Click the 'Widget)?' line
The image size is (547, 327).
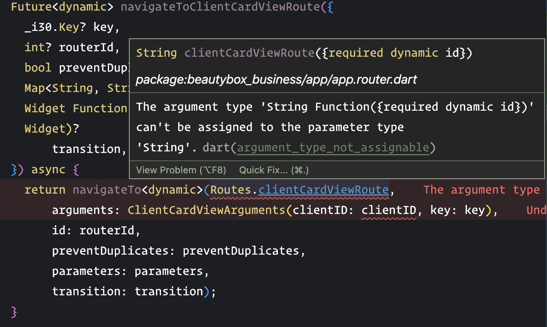(x=52, y=129)
